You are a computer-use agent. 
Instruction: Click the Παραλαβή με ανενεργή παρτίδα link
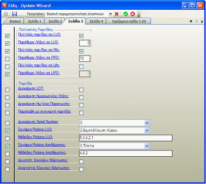44,111
